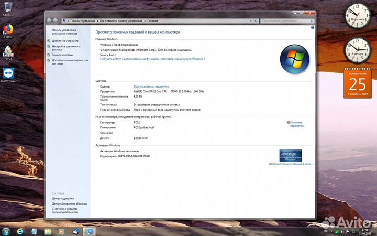Click the Система breadcrumb segment
This screenshot has height=236, width=377.
[x=153, y=21]
